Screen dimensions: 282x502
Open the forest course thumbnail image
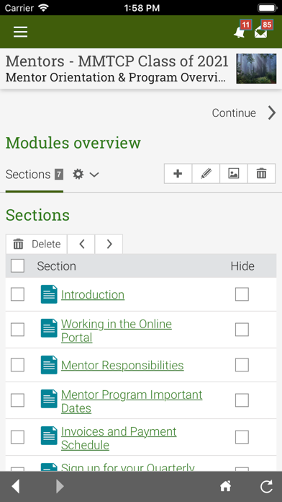coord(256,69)
